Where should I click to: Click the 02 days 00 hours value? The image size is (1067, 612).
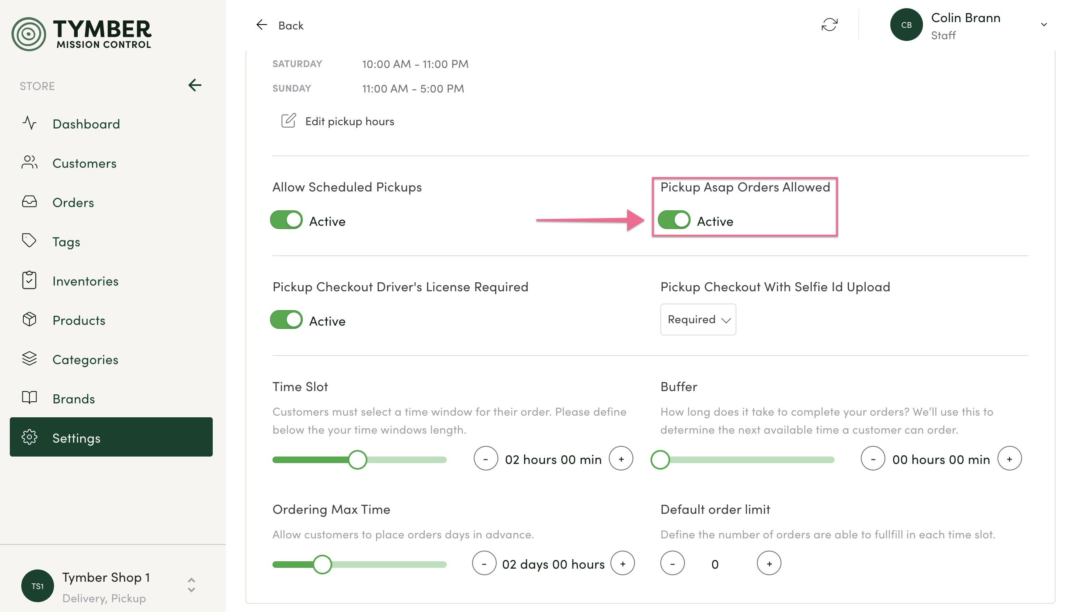click(554, 565)
